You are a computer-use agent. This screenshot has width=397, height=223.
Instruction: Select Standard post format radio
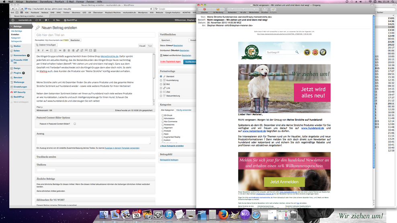161,76
